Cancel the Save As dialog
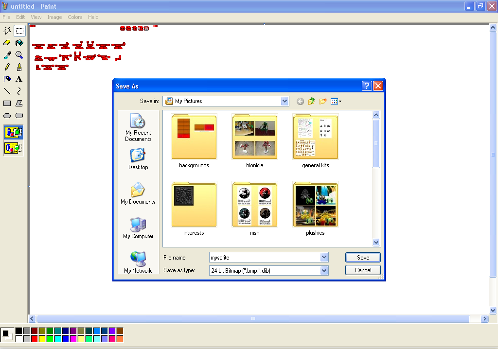Image resolution: width=498 pixels, height=349 pixels. pos(363,270)
